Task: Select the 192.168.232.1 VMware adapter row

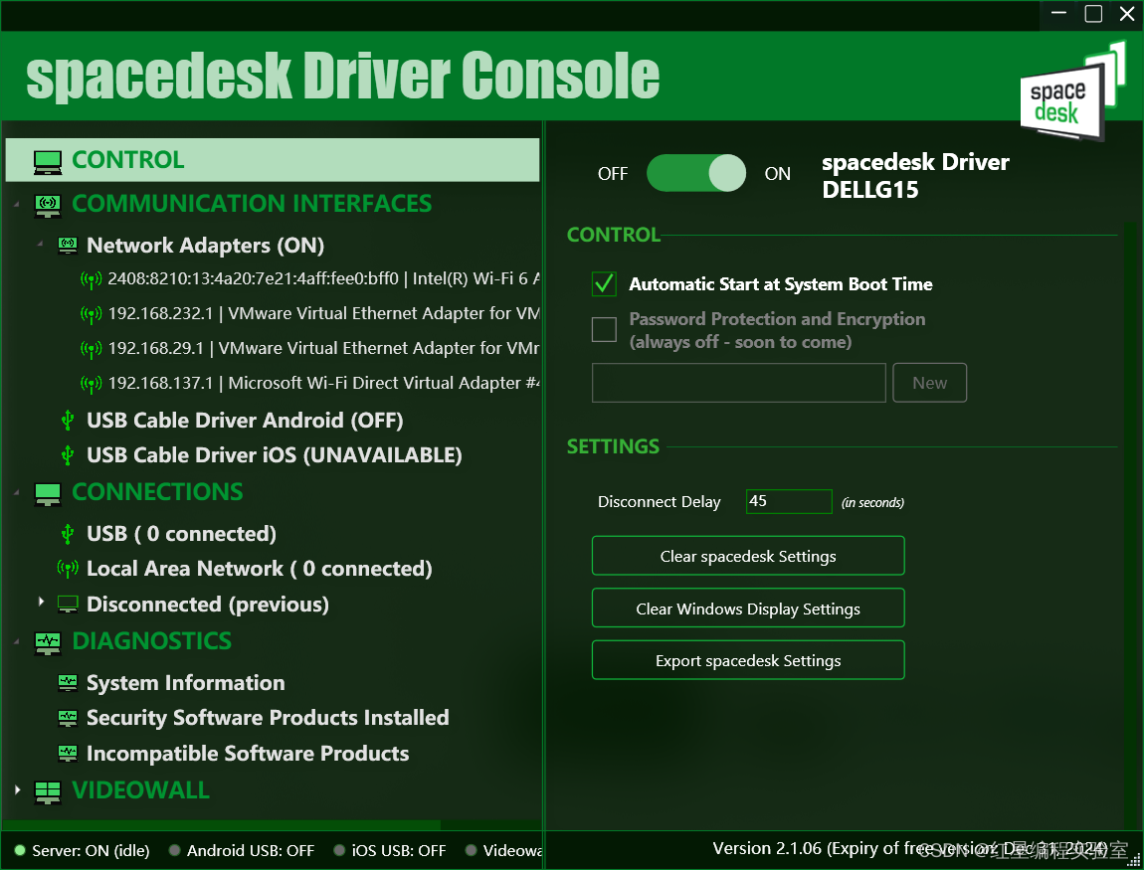Action: point(324,314)
